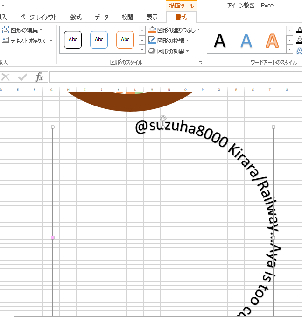Viewport: 302px width, 317px height.
Task: Click the 図形の塗りつぶし paint bucket icon
Action: tap(152, 30)
